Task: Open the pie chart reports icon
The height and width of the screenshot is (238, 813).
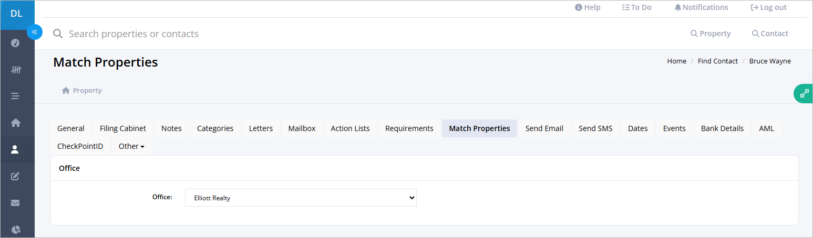Action: click(x=15, y=229)
